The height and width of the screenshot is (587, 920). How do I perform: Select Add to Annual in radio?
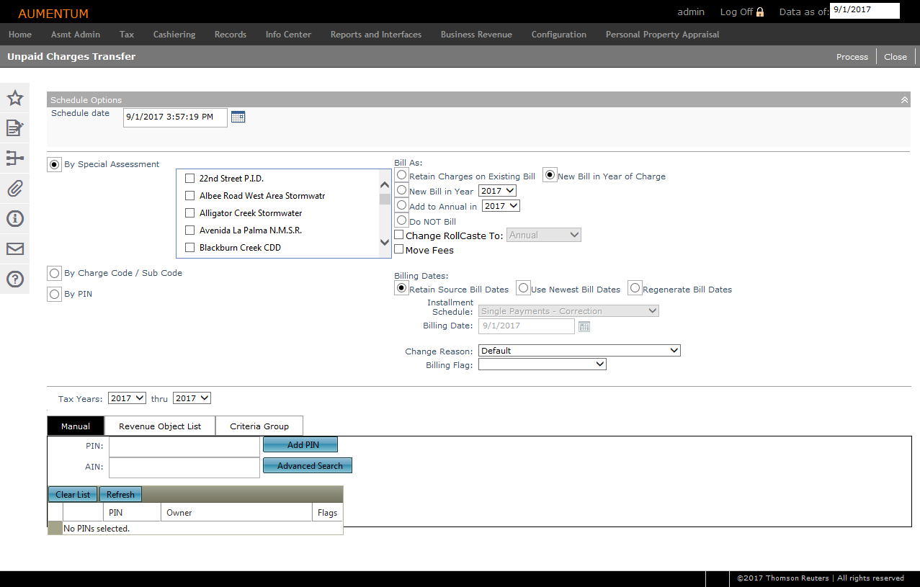coord(402,205)
